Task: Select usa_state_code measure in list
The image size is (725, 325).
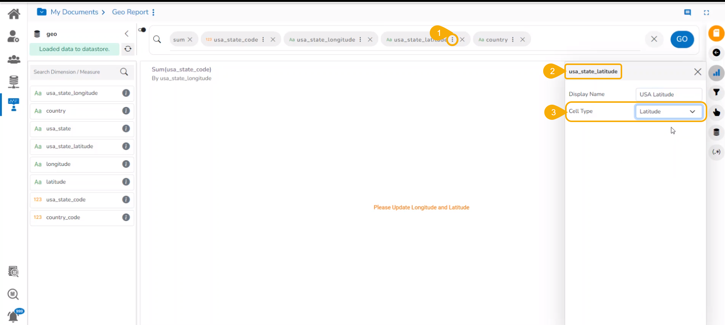Action: [x=82, y=200]
